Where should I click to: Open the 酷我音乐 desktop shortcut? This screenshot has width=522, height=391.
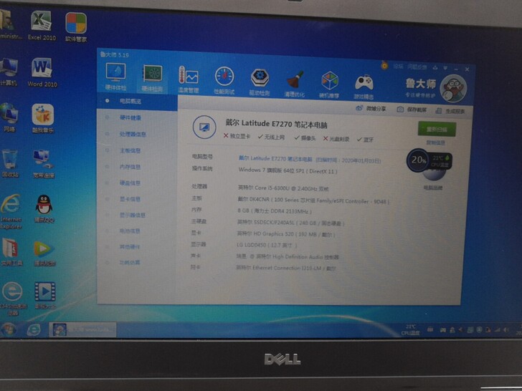(x=43, y=118)
